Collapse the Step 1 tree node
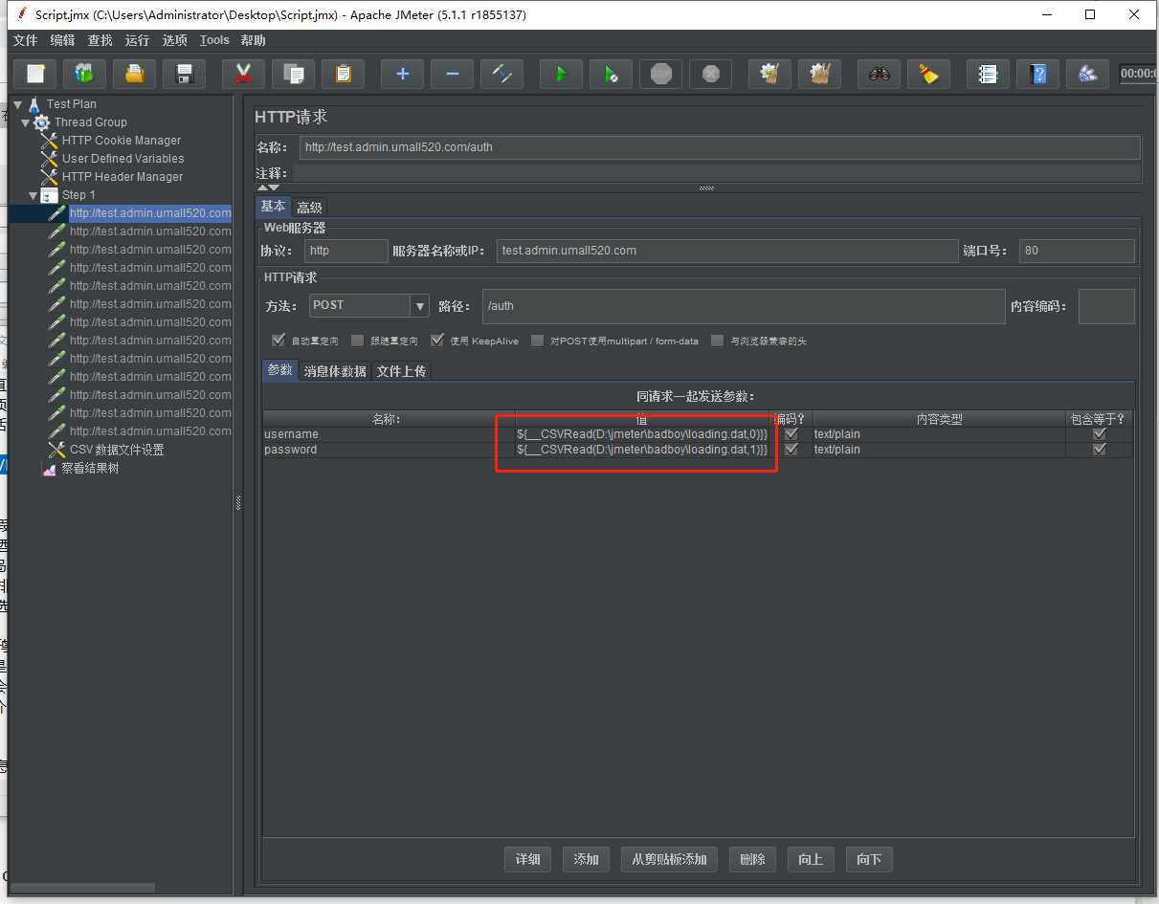Viewport: 1159px width, 904px height. tap(33, 195)
